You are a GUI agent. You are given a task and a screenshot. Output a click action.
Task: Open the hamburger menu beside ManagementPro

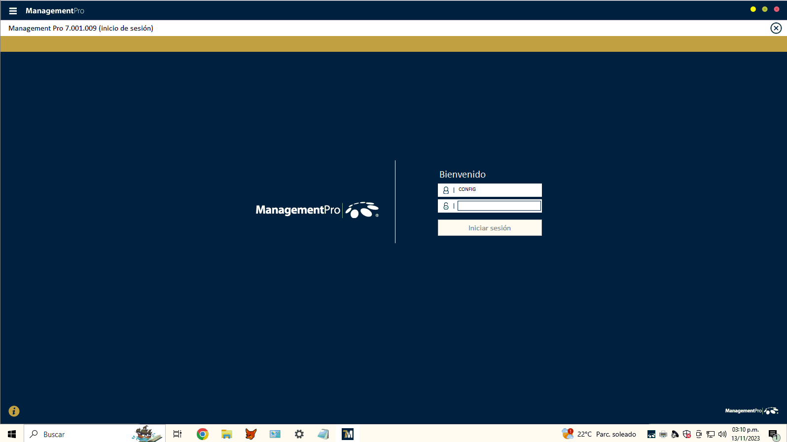[13, 11]
